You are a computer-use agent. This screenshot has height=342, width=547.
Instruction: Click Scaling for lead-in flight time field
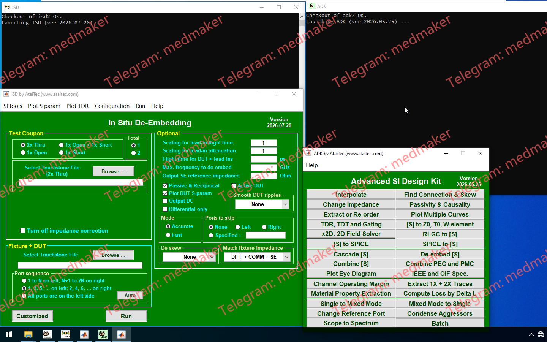pos(264,143)
